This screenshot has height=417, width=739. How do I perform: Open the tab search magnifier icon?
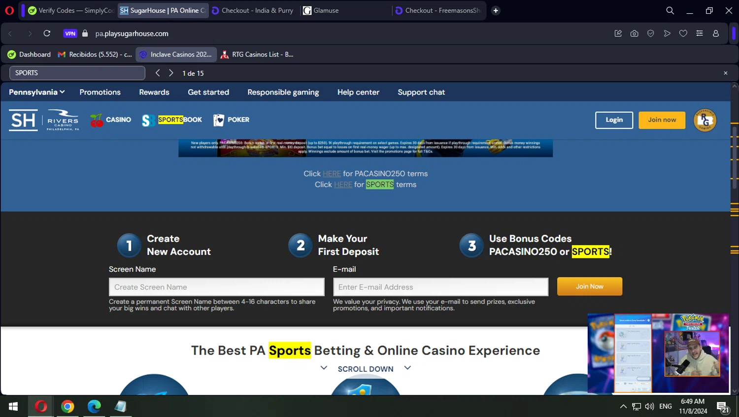click(x=670, y=10)
